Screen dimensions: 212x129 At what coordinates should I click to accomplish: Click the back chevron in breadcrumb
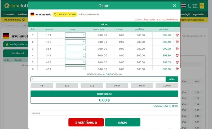(3, 25)
